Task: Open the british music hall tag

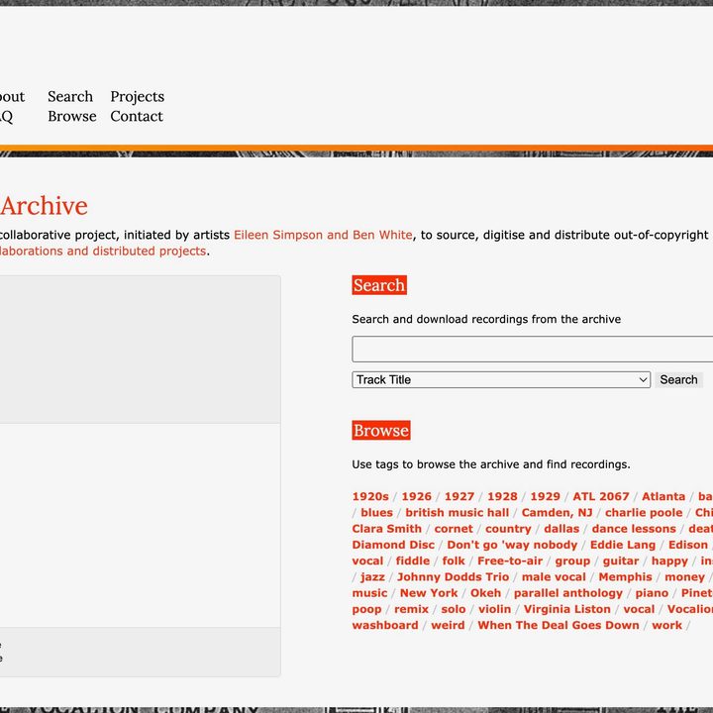Action: click(457, 513)
